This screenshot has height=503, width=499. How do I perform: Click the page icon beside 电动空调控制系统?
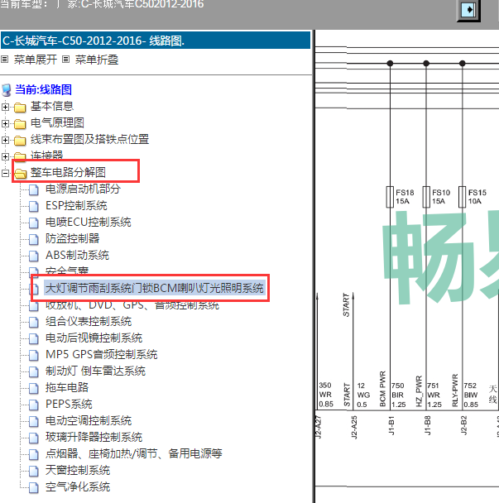[34, 422]
